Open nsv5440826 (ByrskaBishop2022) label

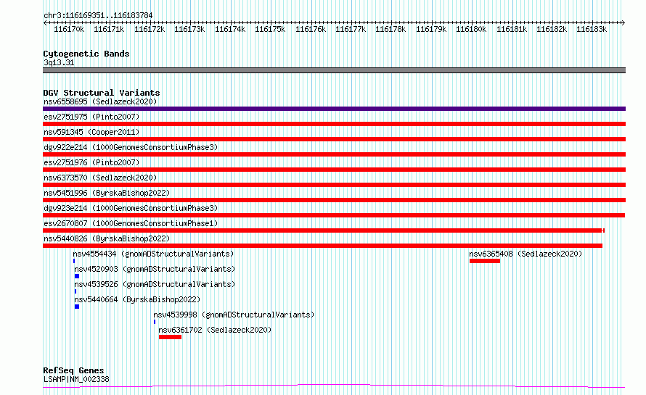click(x=107, y=238)
